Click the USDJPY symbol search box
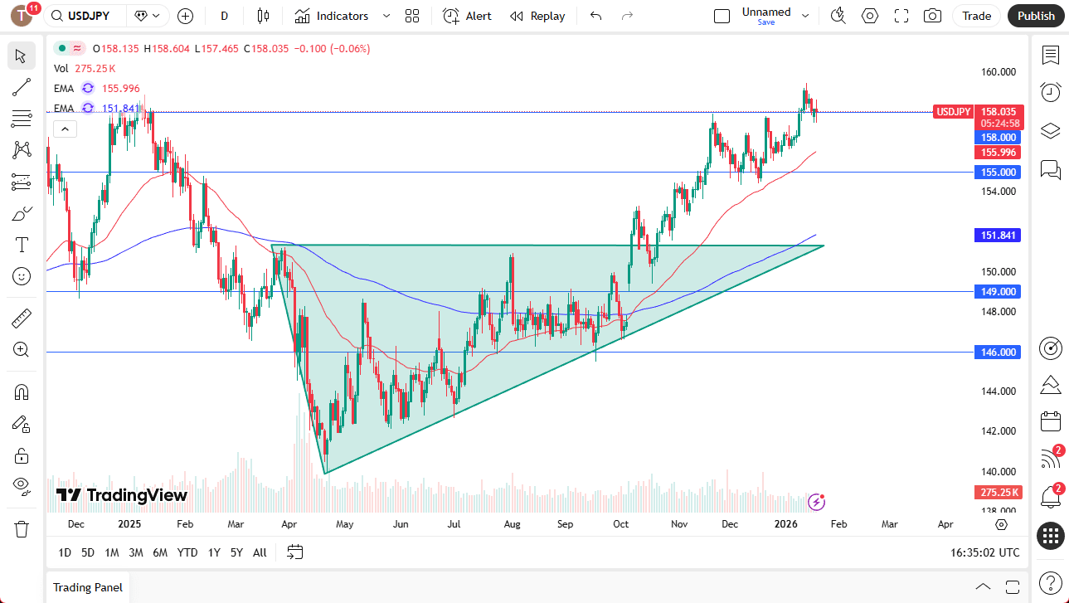The width and height of the screenshot is (1069, 603). 85,16
